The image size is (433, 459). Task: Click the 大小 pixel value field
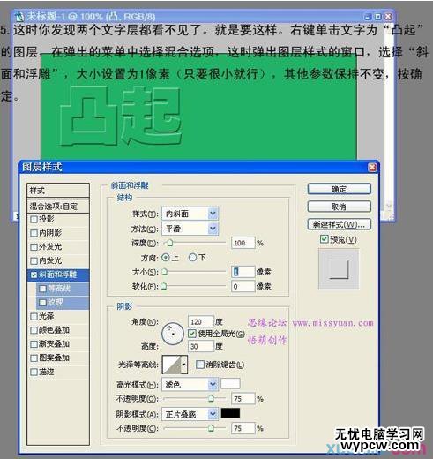tap(243, 272)
